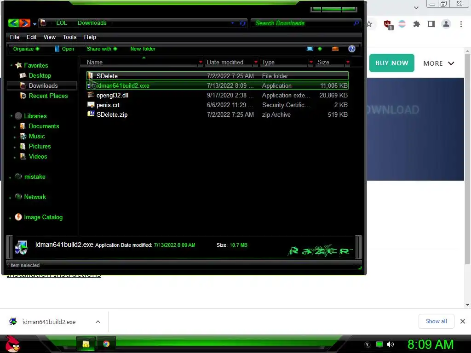Open the Type column filter dropdown
This screenshot has height=353, width=471.
pos(311,62)
